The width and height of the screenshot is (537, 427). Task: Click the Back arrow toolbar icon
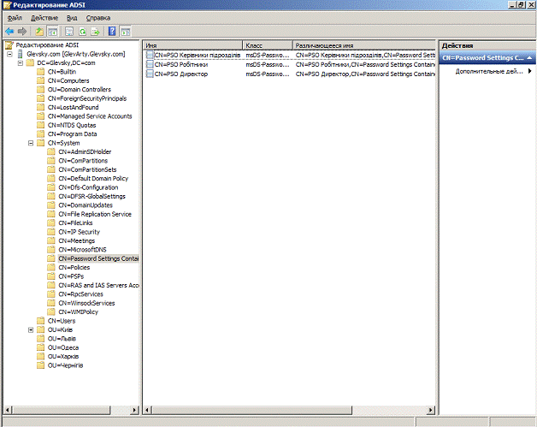pos(9,31)
